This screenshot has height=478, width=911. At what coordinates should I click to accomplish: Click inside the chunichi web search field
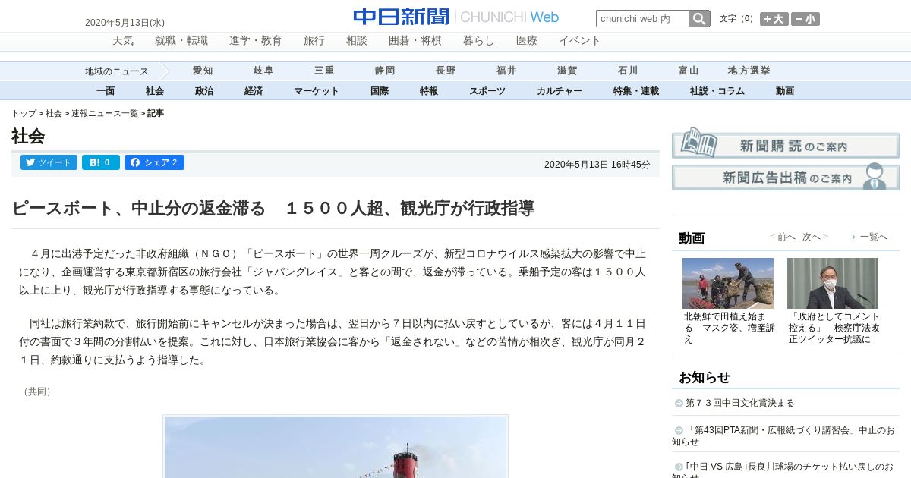coord(642,19)
